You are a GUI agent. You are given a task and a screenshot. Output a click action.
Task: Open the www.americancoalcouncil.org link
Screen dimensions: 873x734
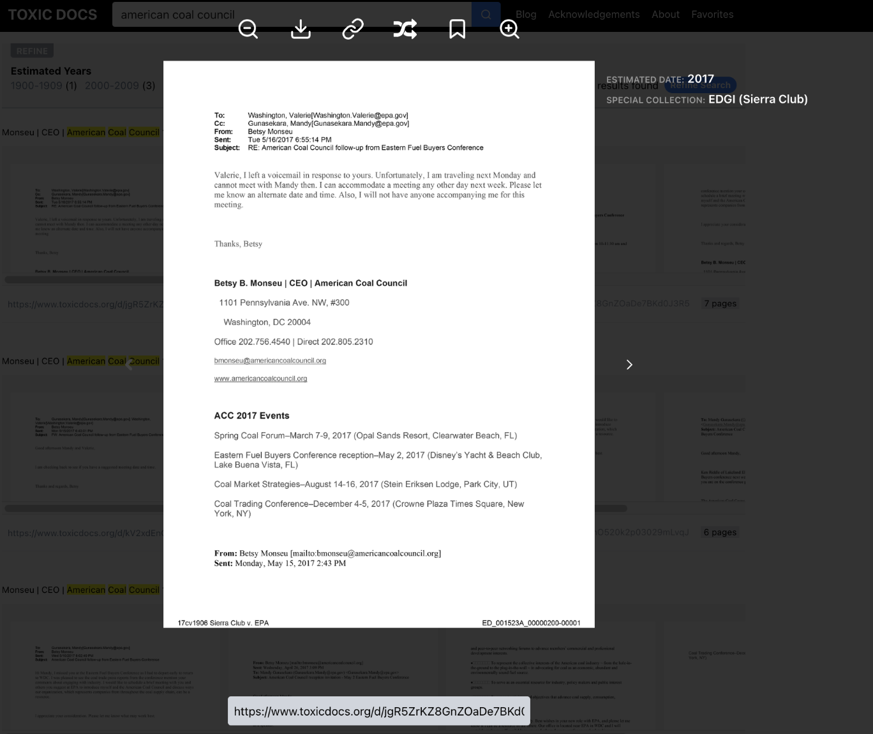(x=260, y=378)
